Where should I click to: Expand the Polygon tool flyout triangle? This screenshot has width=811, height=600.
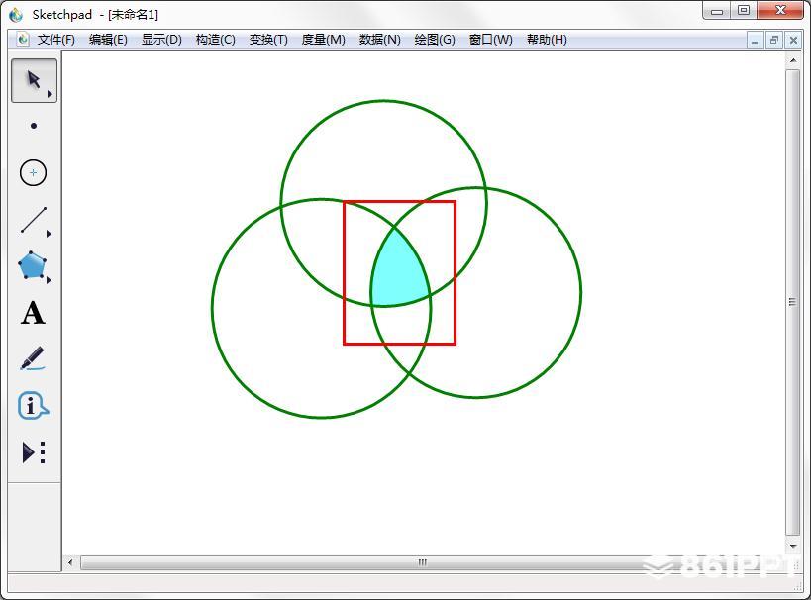(50, 280)
